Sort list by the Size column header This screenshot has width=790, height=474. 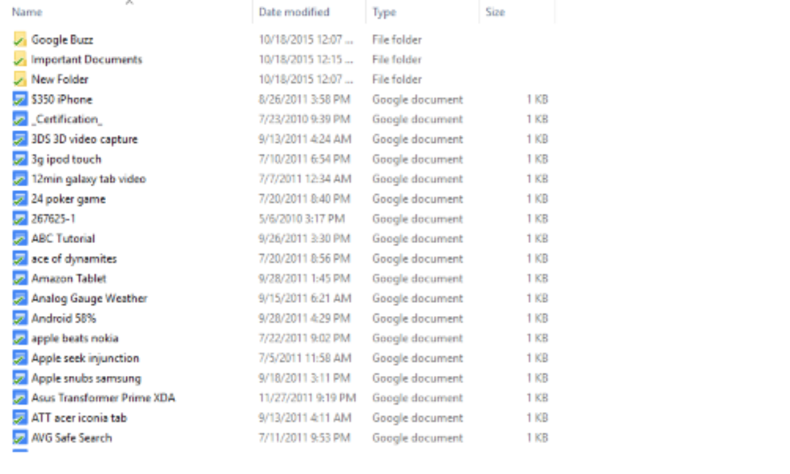pyautogui.click(x=495, y=12)
